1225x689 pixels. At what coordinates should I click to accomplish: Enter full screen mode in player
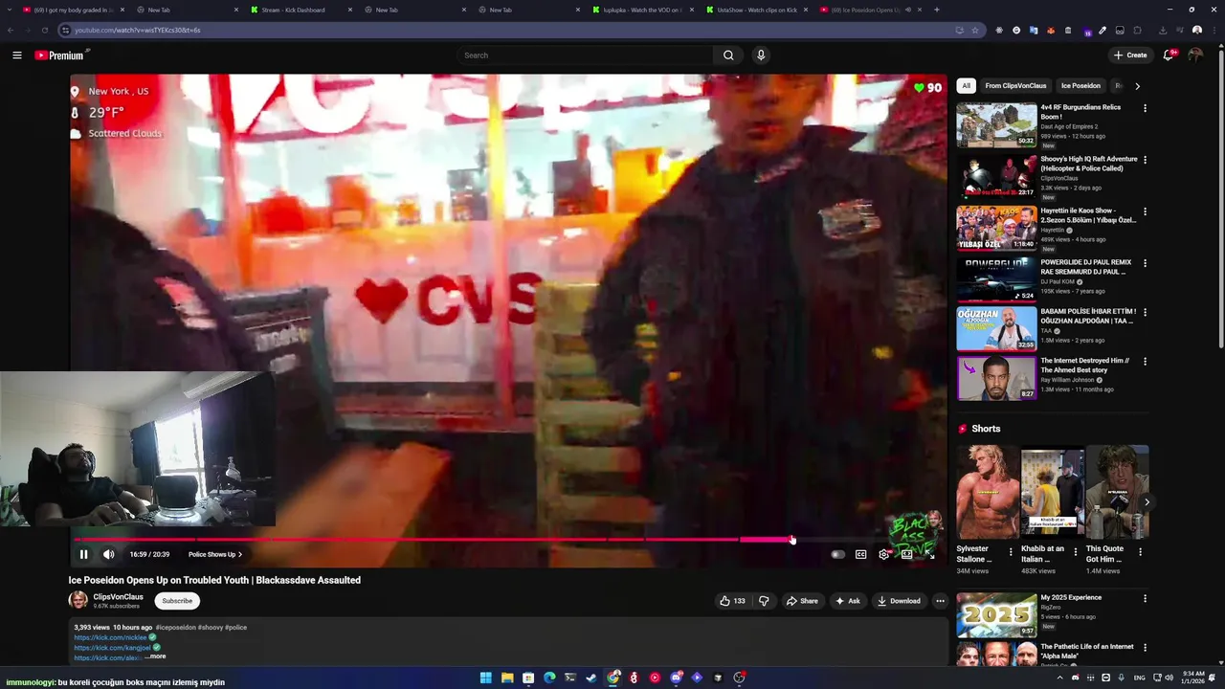[929, 554]
